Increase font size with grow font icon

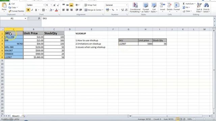[x=54, y=5]
